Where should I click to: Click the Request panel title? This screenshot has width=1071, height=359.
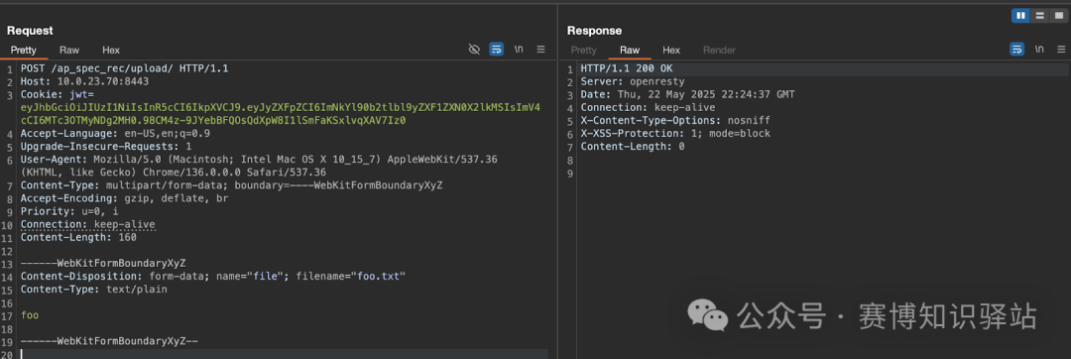(x=30, y=31)
